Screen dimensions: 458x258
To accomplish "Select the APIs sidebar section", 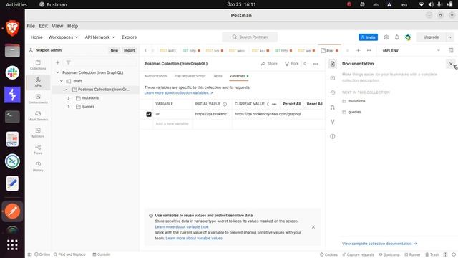I will tap(38, 82).
